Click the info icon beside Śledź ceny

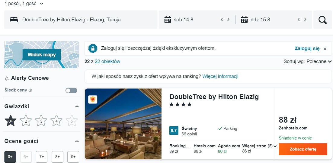(30, 91)
